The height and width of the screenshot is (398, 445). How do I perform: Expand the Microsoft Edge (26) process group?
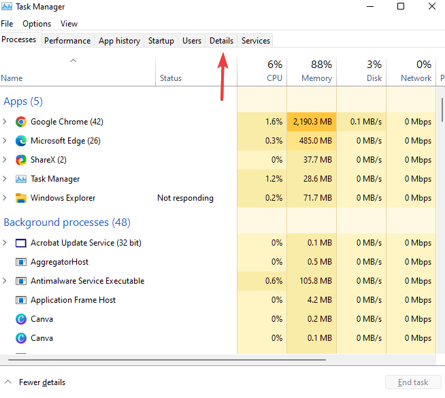[5, 141]
